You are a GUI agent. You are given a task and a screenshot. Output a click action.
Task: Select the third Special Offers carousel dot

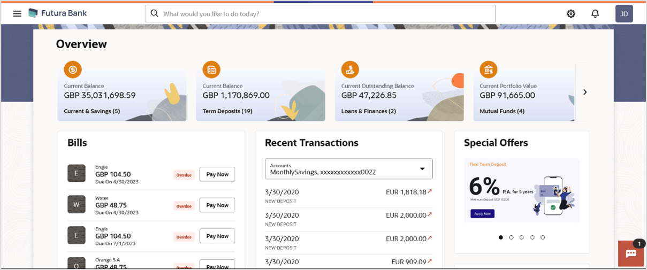tap(522, 237)
